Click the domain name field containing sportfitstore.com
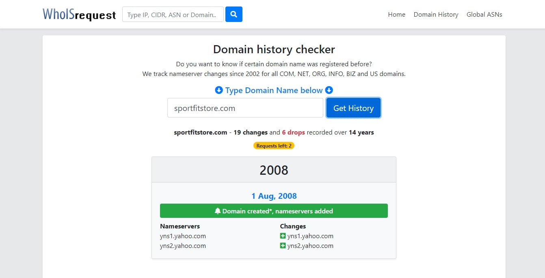Viewport: 545px width, 278px height. 245,108
